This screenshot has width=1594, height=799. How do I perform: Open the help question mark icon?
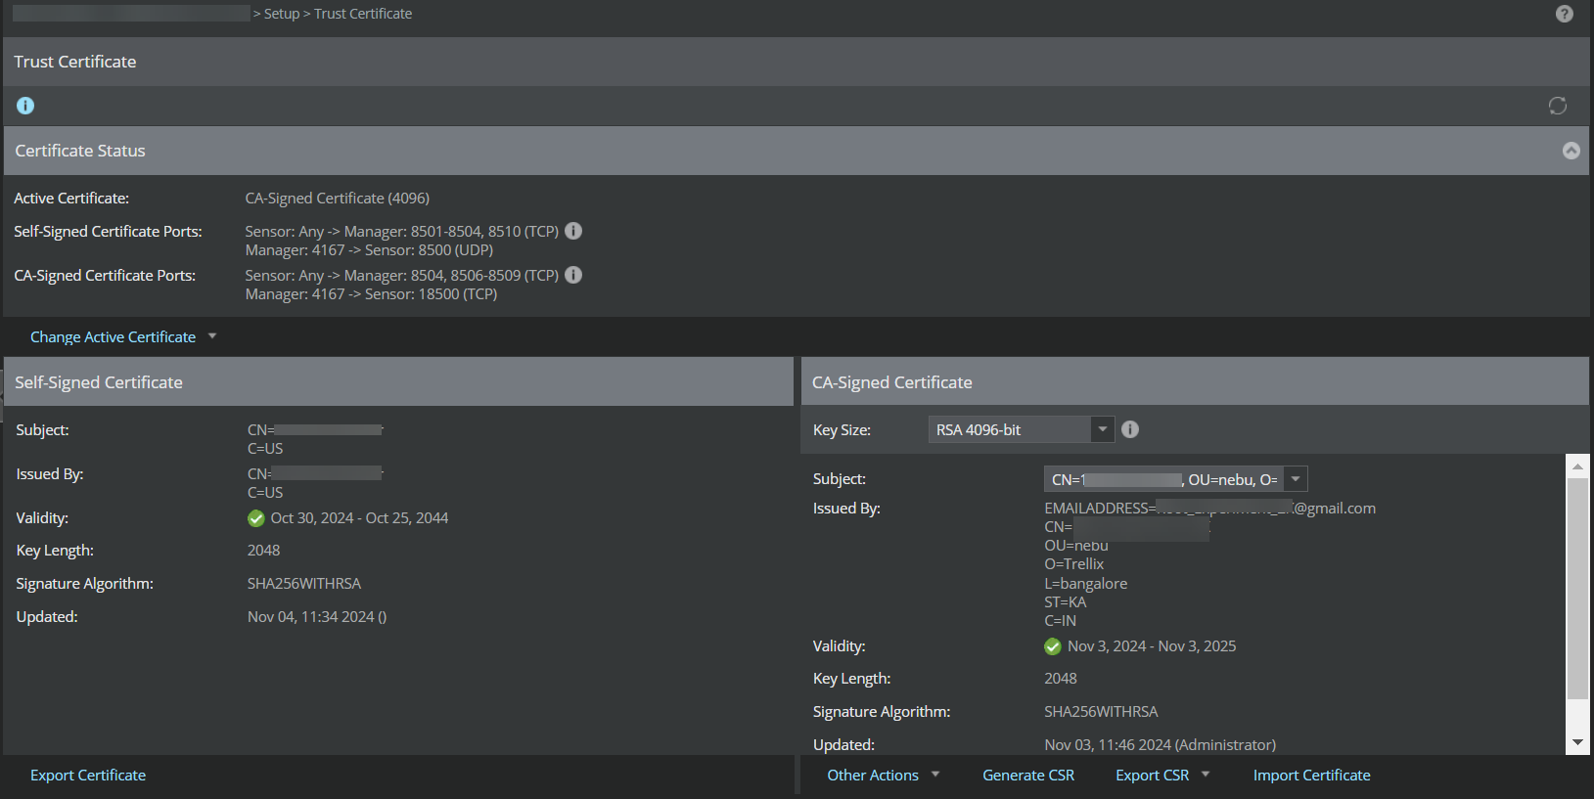click(1565, 14)
